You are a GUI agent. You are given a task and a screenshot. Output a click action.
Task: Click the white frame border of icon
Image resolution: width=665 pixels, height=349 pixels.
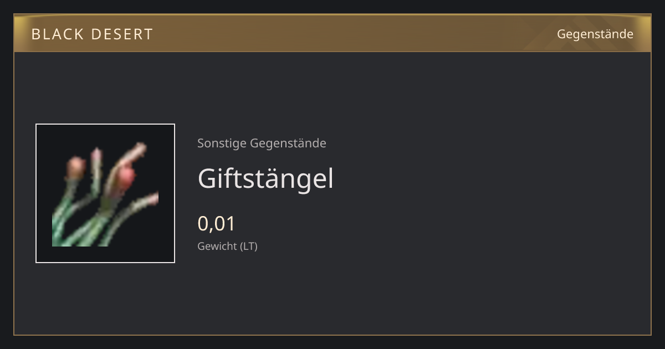(x=36, y=193)
